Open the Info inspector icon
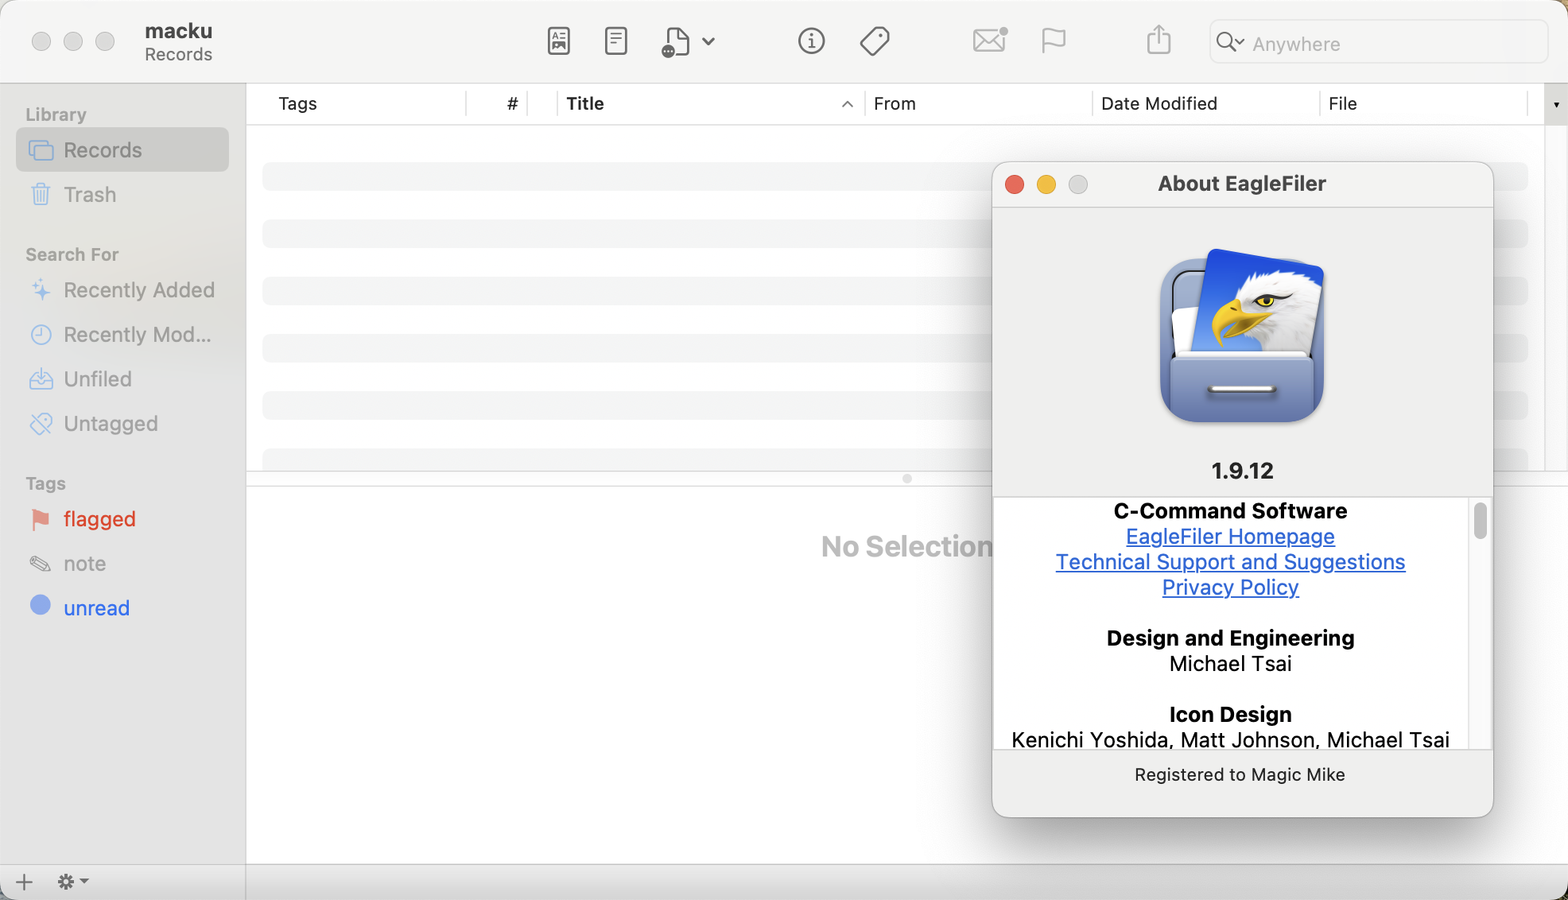This screenshot has width=1568, height=900. point(811,41)
